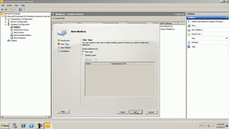
Task: Click the New Mailbox action icon
Action: [x=189, y=30]
